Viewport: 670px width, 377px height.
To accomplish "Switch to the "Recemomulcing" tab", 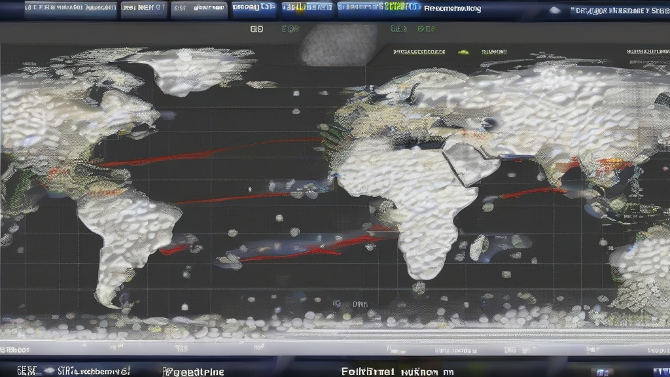I will pyautogui.click(x=452, y=9).
